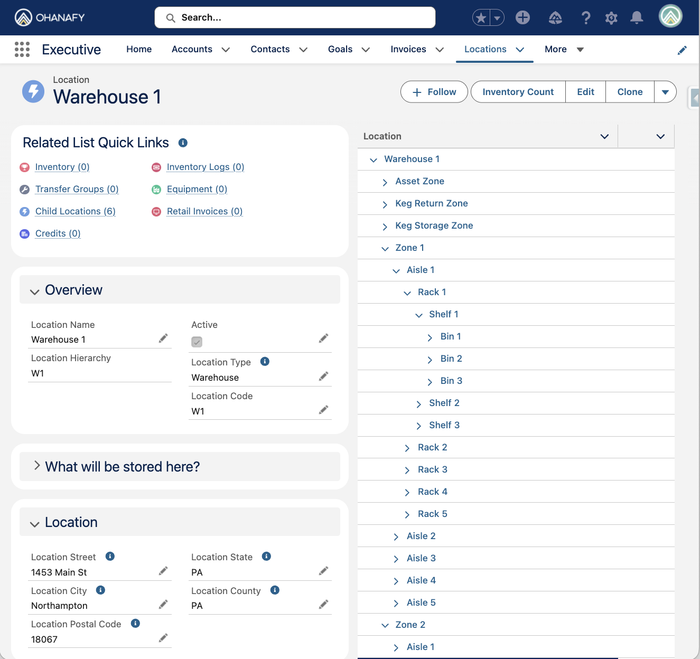Select the Invoices tab

click(x=408, y=49)
